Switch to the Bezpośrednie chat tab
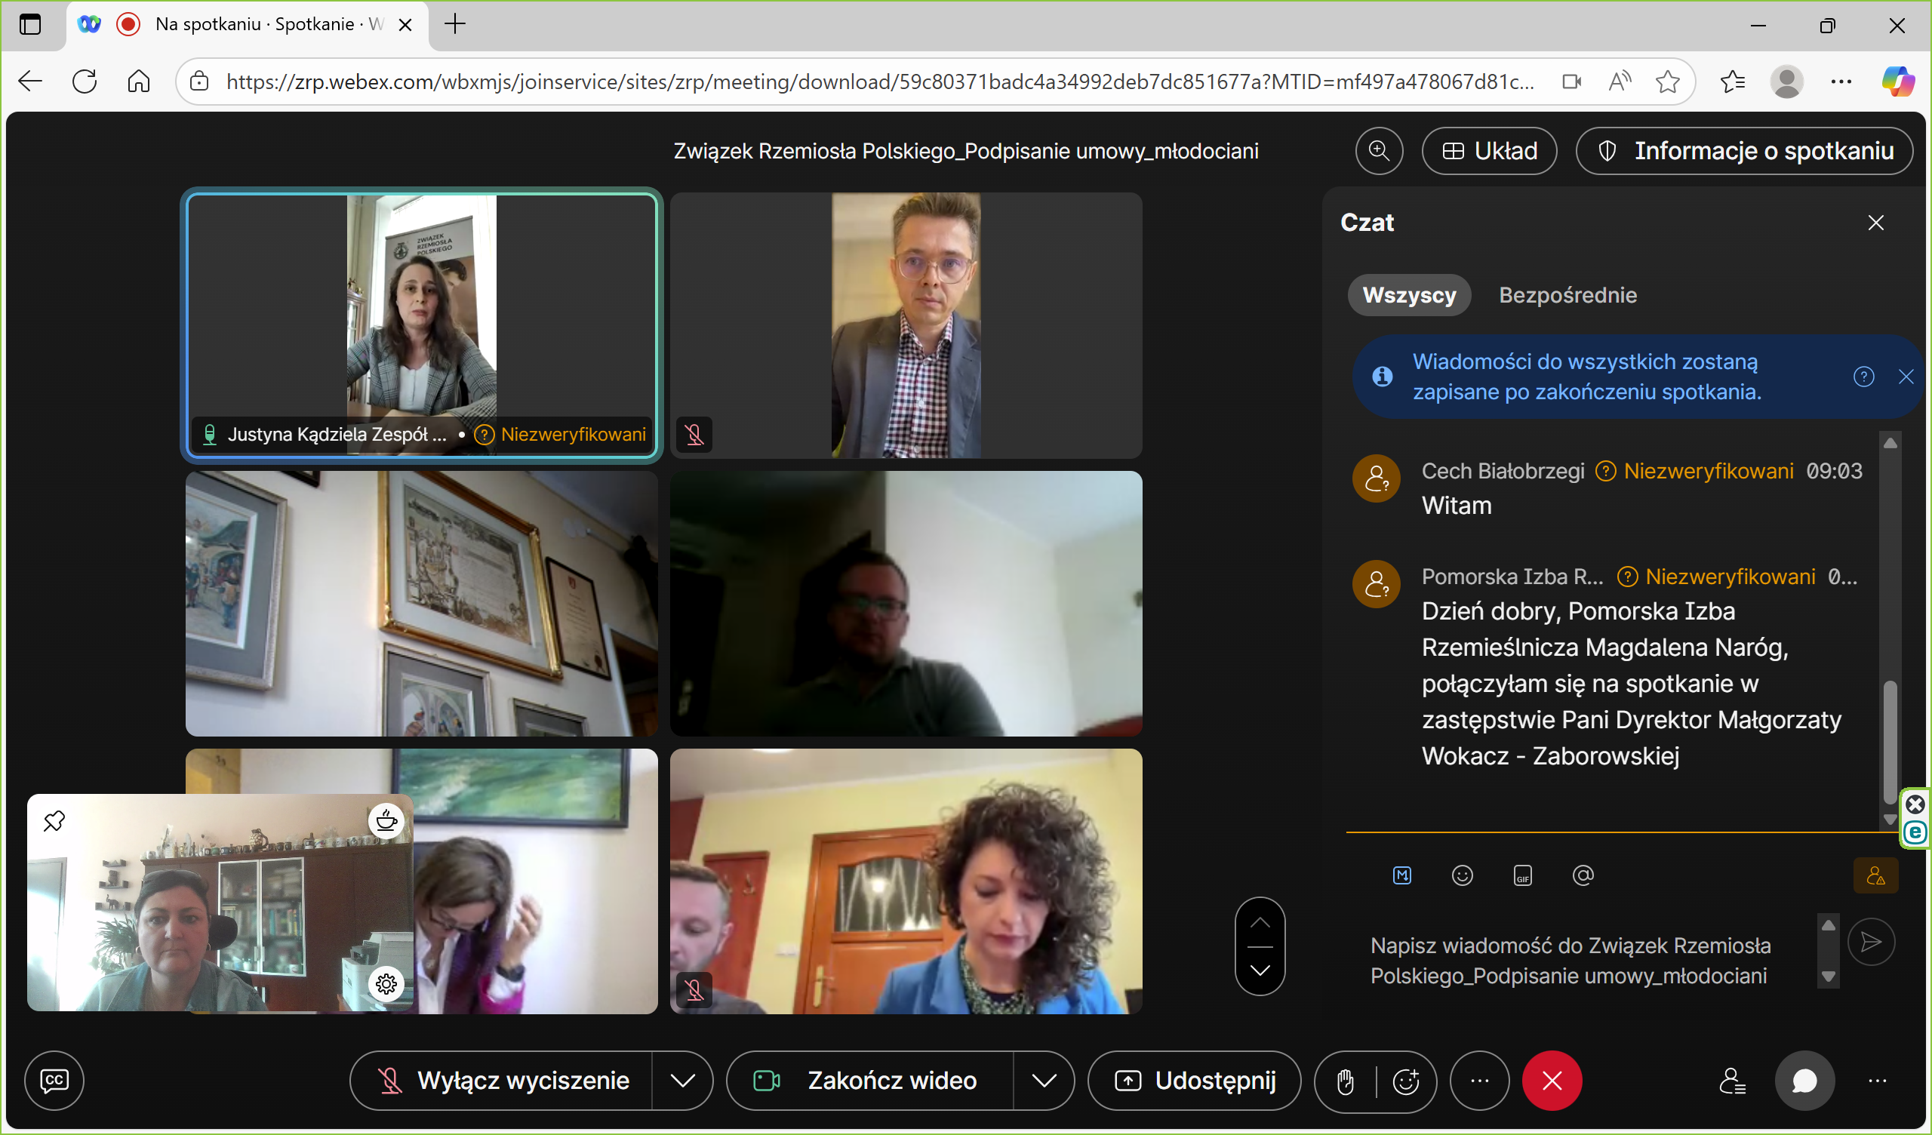This screenshot has height=1135, width=1932. point(1567,295)
